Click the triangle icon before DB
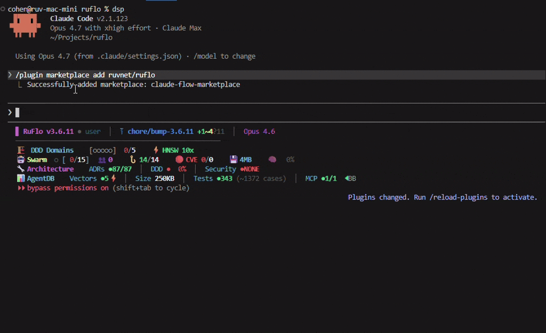The width and height of the screenshot is (546, 333). click(x=347, y=178)
